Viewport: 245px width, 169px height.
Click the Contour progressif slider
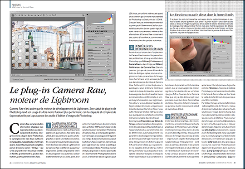point(221,58)
